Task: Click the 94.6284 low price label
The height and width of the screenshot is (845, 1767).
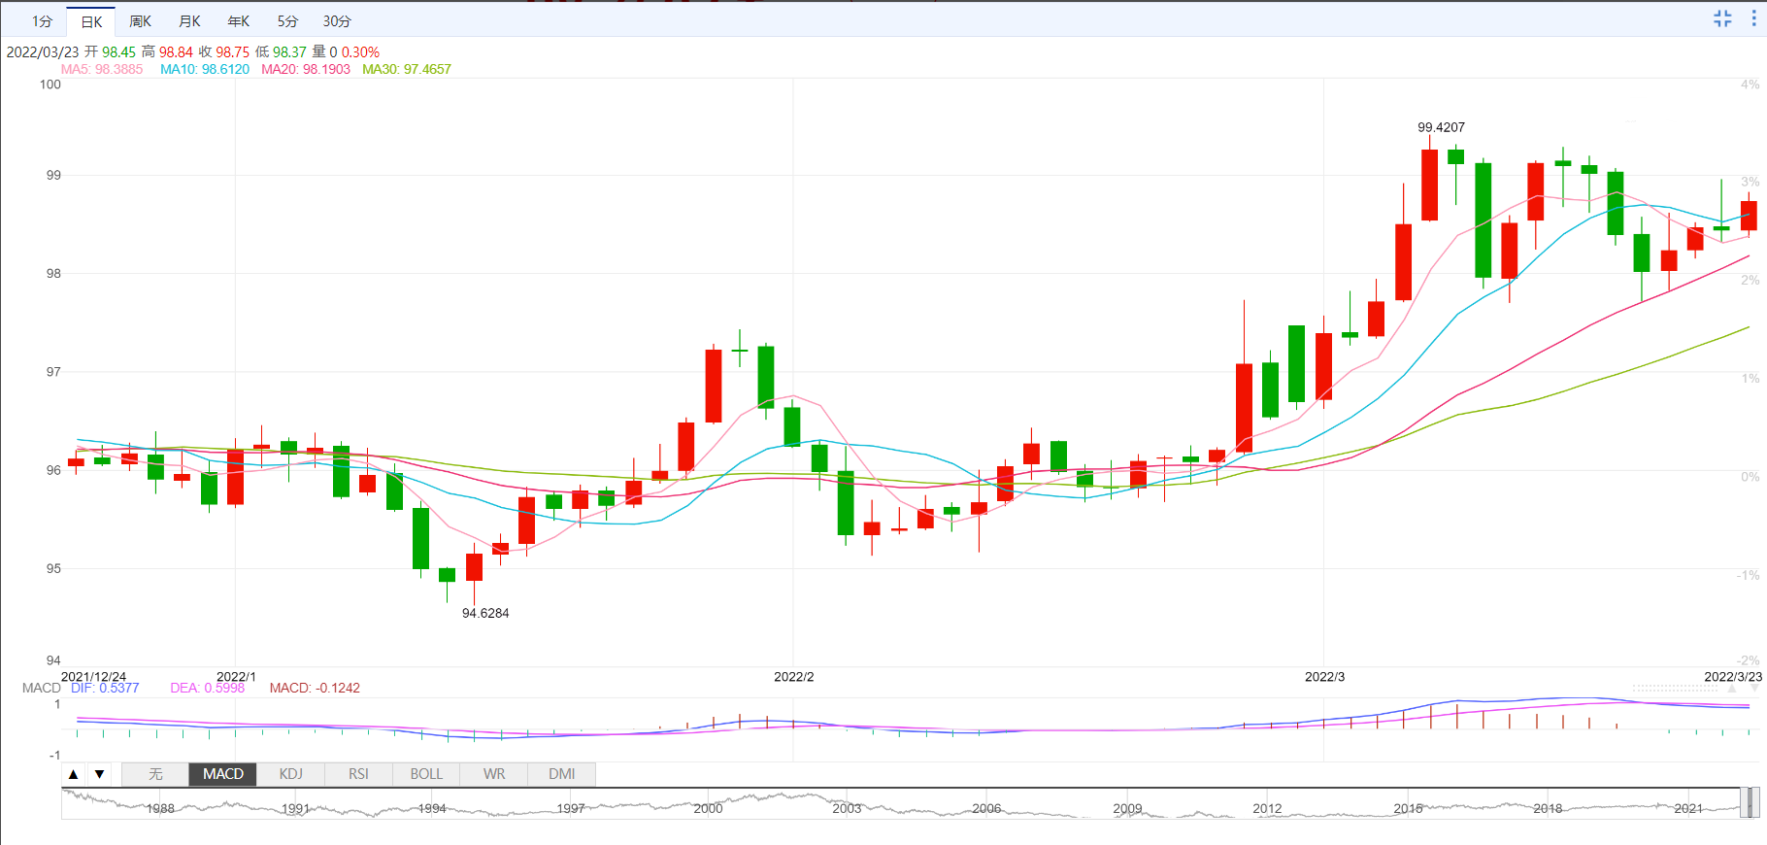Action: [x=485, y=613]
